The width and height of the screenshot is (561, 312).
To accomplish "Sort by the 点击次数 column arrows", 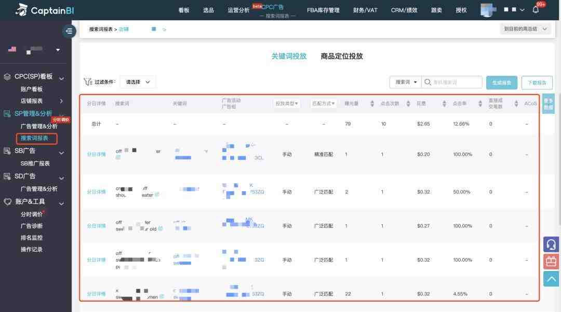I will tap(408, 104).
